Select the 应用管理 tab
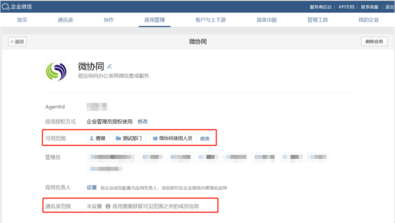Screen dimensions: 395x223 pyautogui.click(x=155, y=20)
